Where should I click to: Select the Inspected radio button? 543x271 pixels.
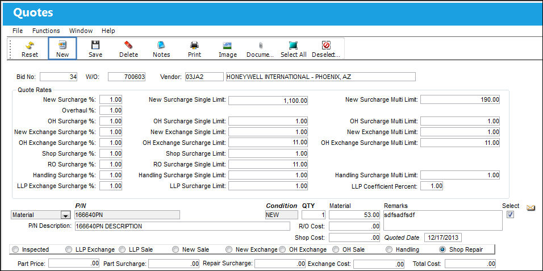(15, 249)
